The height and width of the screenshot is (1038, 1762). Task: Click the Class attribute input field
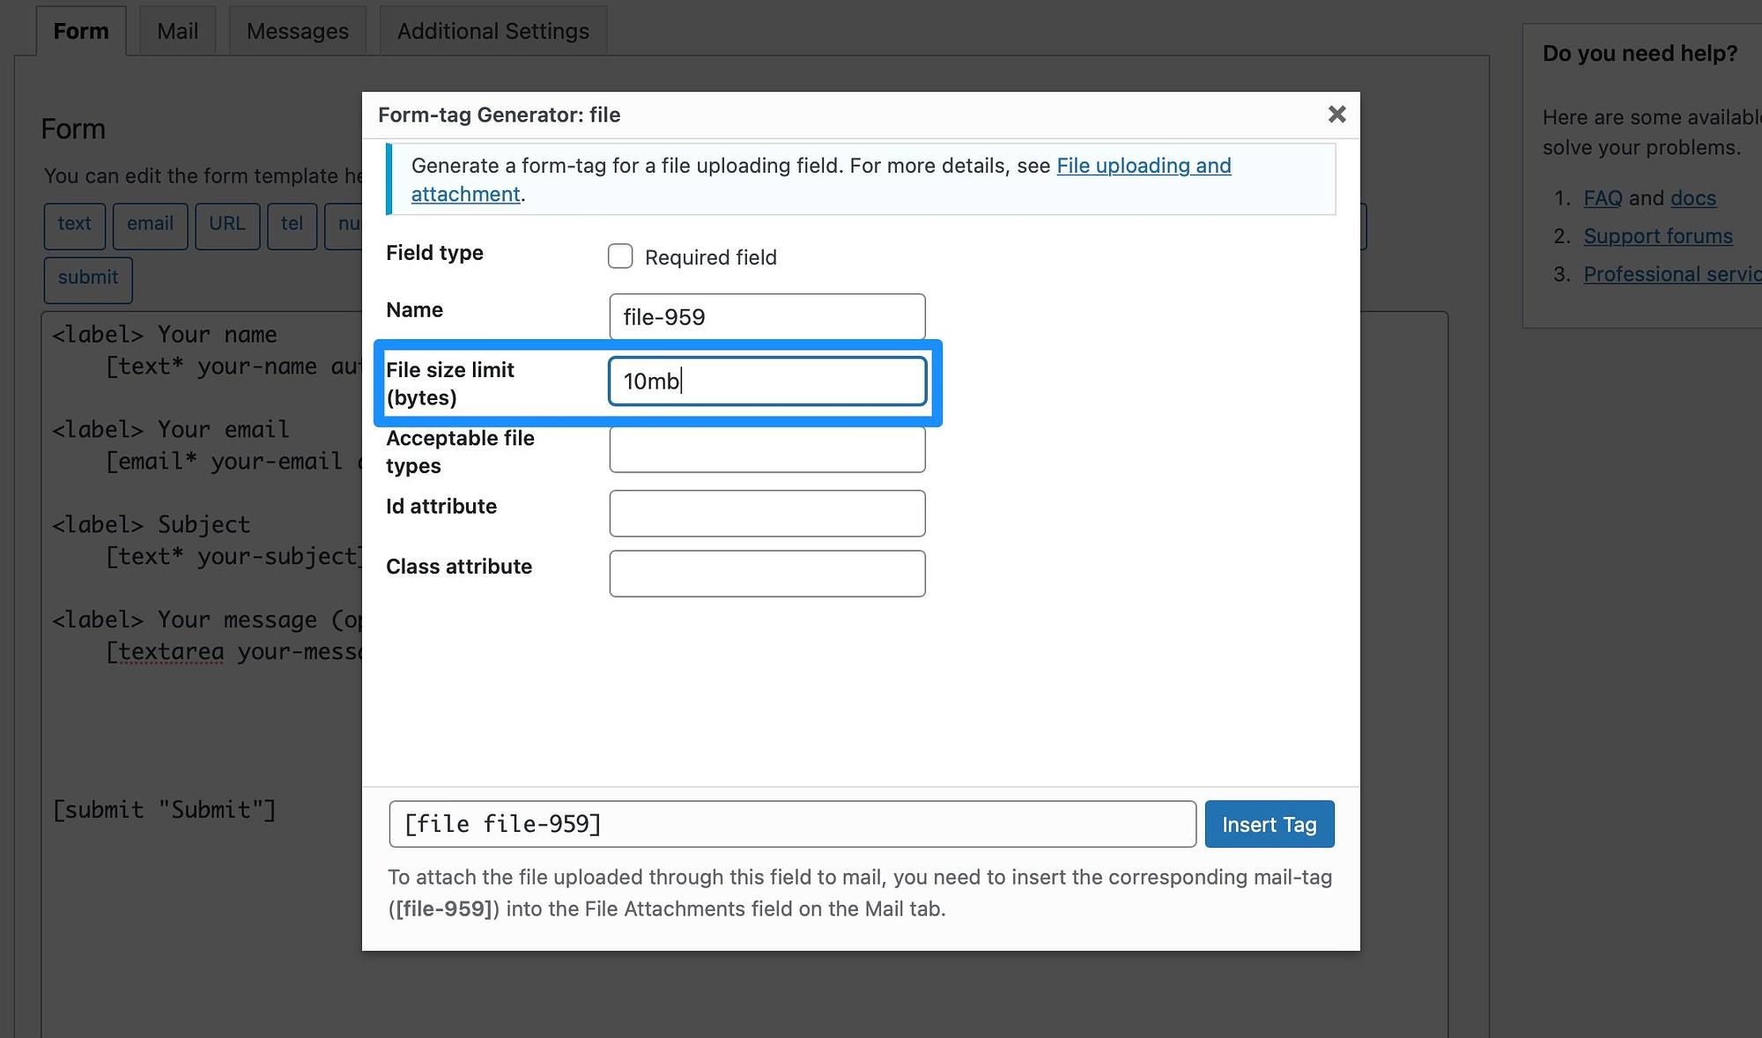pyautogui.click(x=767, y=572)
